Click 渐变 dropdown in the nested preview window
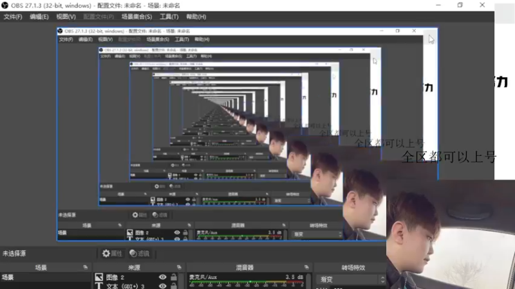 317,234
